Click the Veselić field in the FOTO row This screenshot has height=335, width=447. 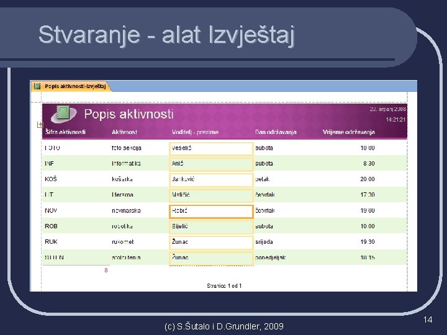[x=211, y=148]
